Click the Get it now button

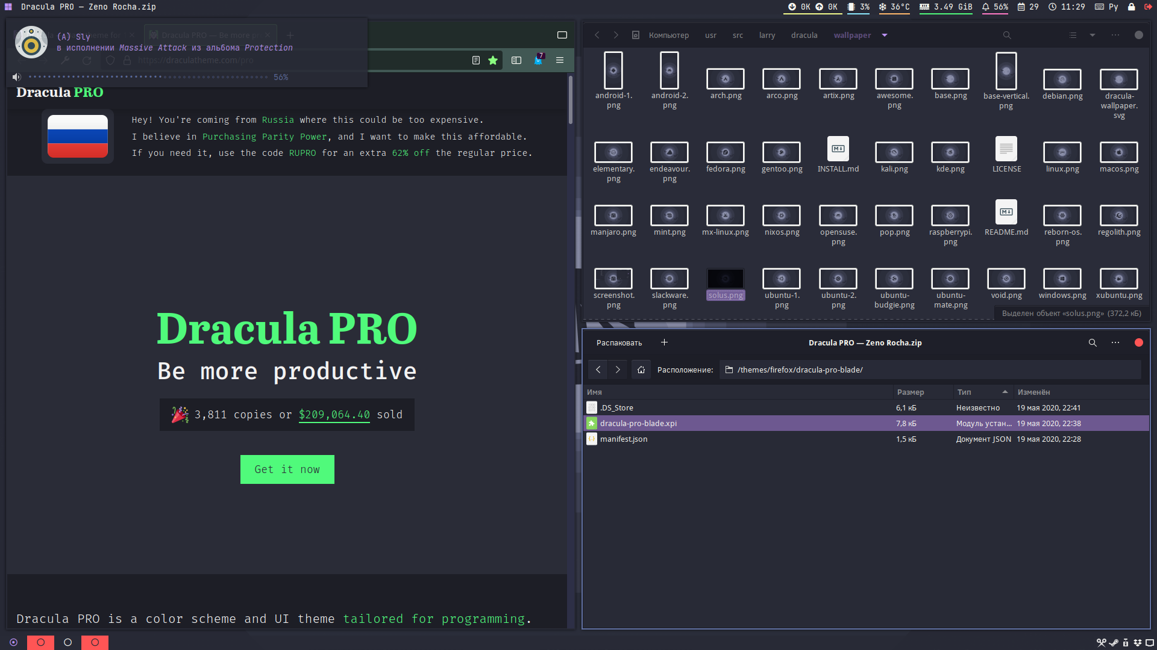click(287, 469)
